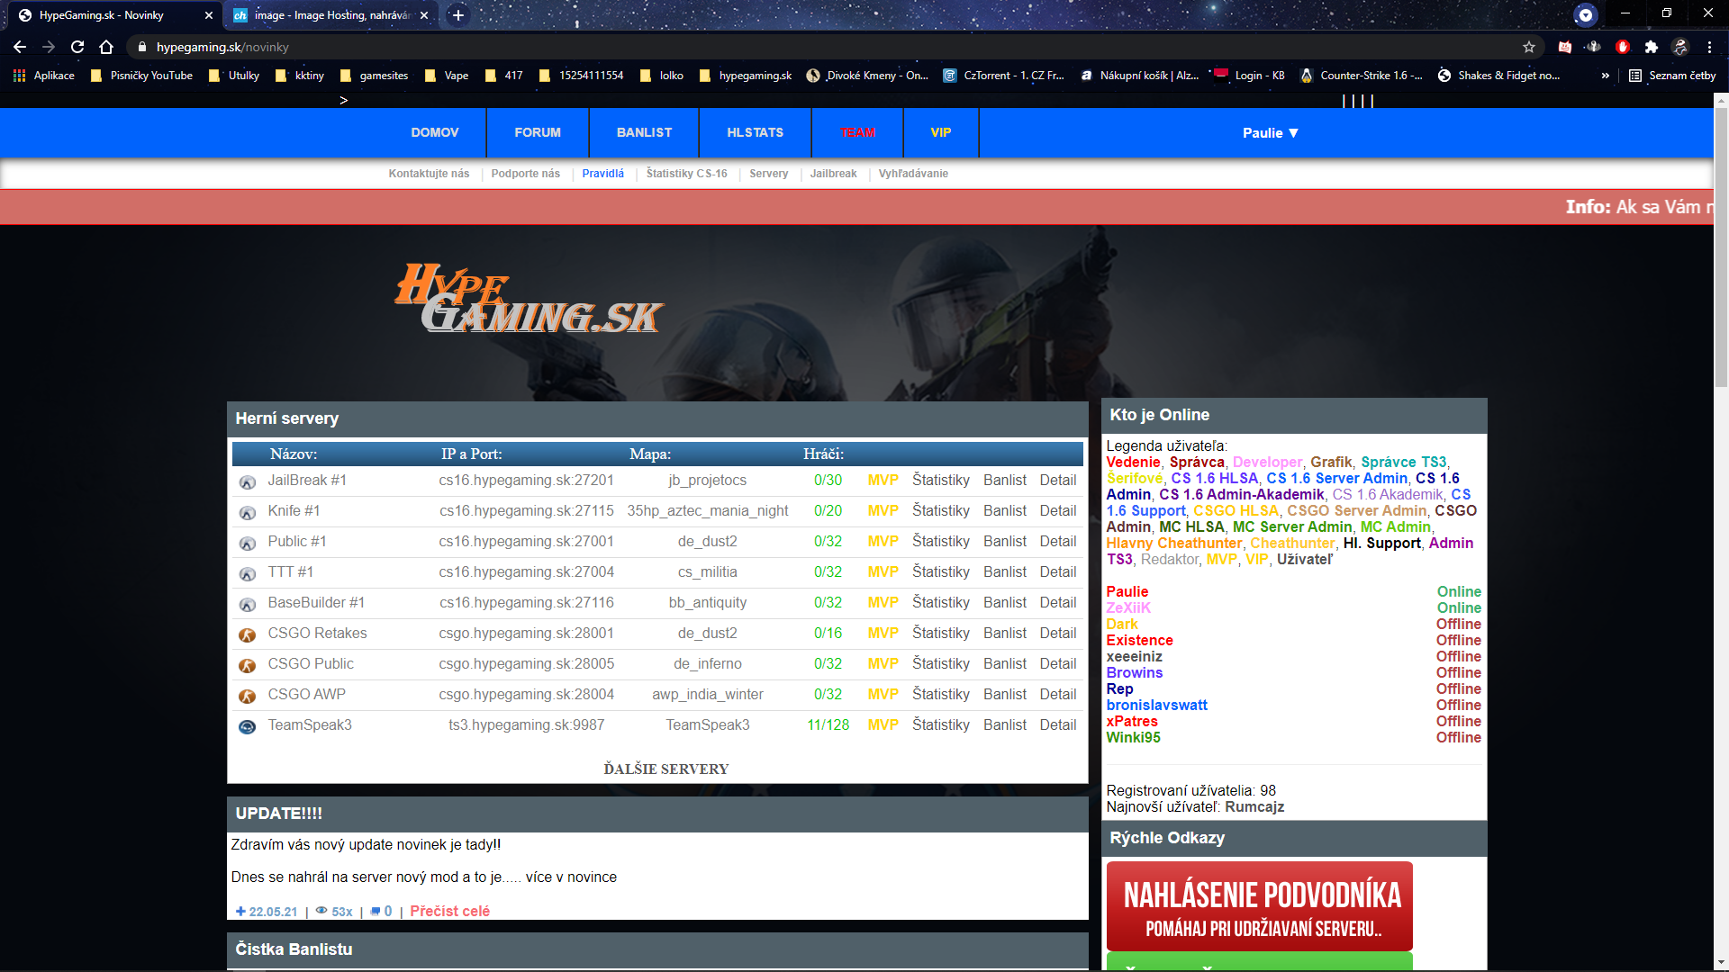This screenshot has height=972, width=1729.
Task: Click the ĎALŠIE SERVERY link
Action: [665, 769]
